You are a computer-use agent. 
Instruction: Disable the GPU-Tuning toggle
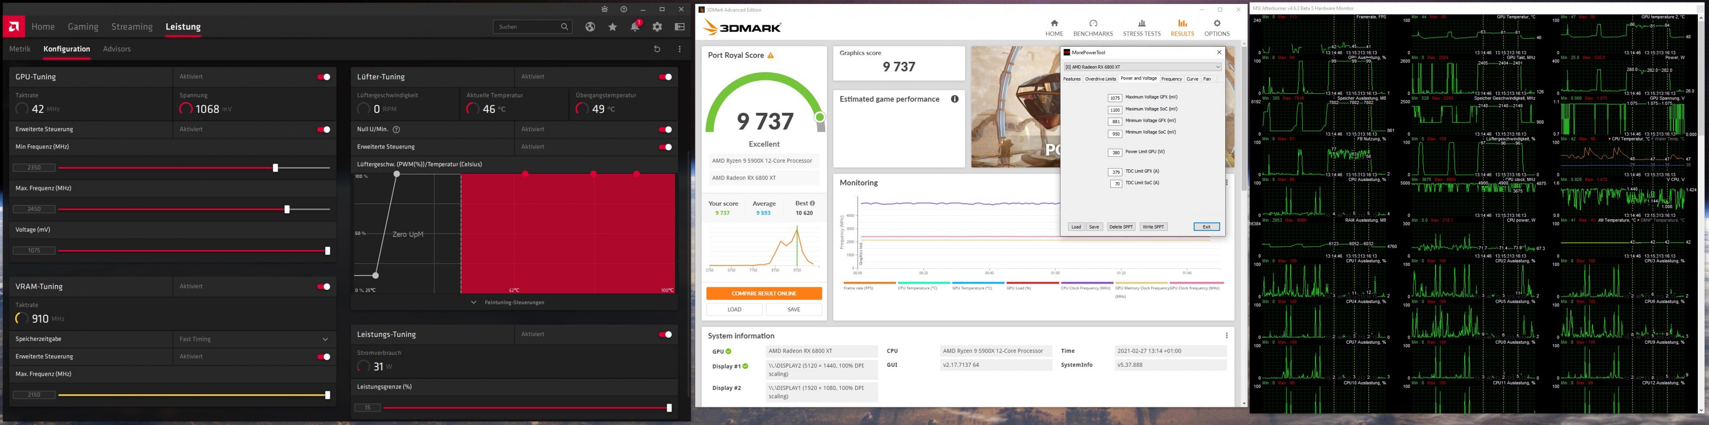324,77
